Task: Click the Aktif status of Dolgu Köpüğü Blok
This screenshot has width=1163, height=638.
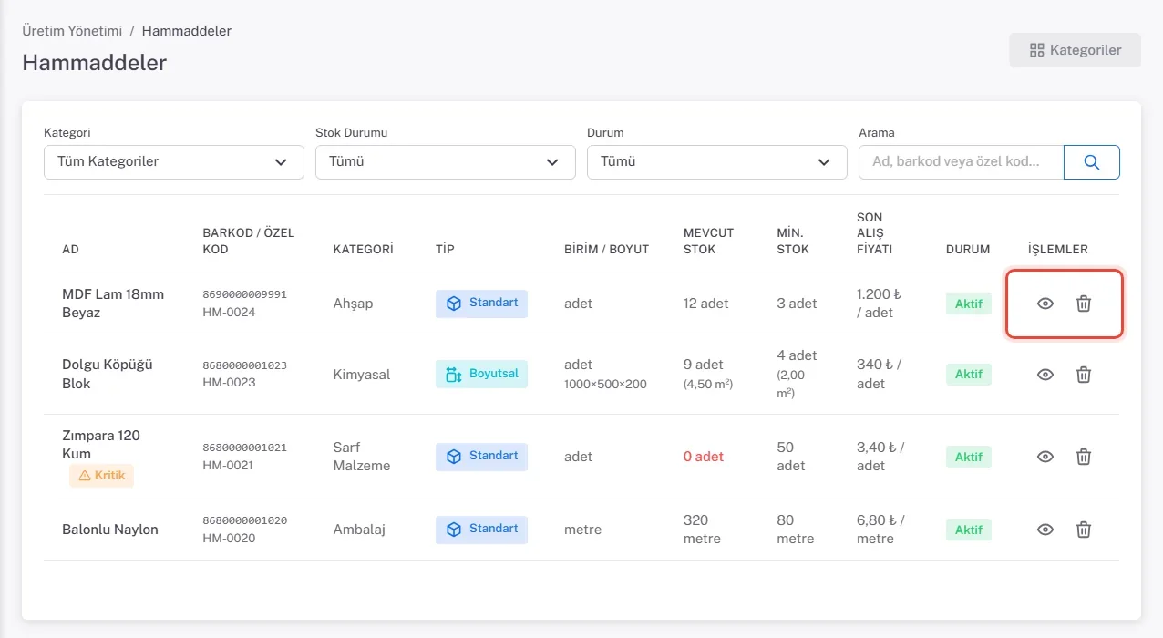Action: point(969,375)
